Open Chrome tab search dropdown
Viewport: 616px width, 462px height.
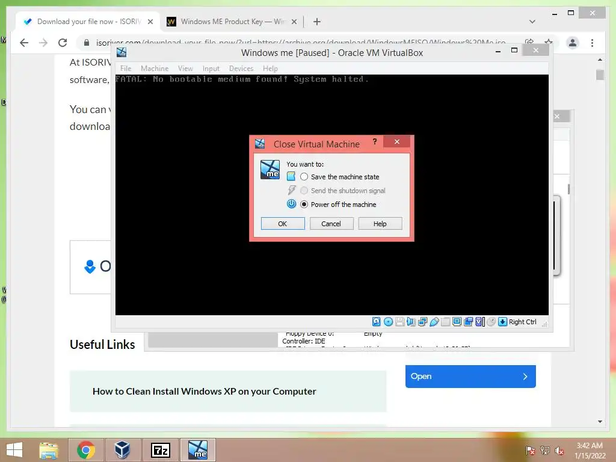pos(532,22)
